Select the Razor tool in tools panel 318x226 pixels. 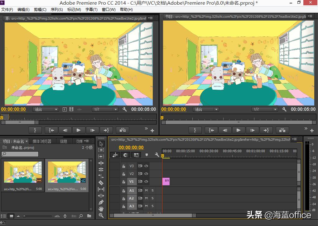[101, 183]
